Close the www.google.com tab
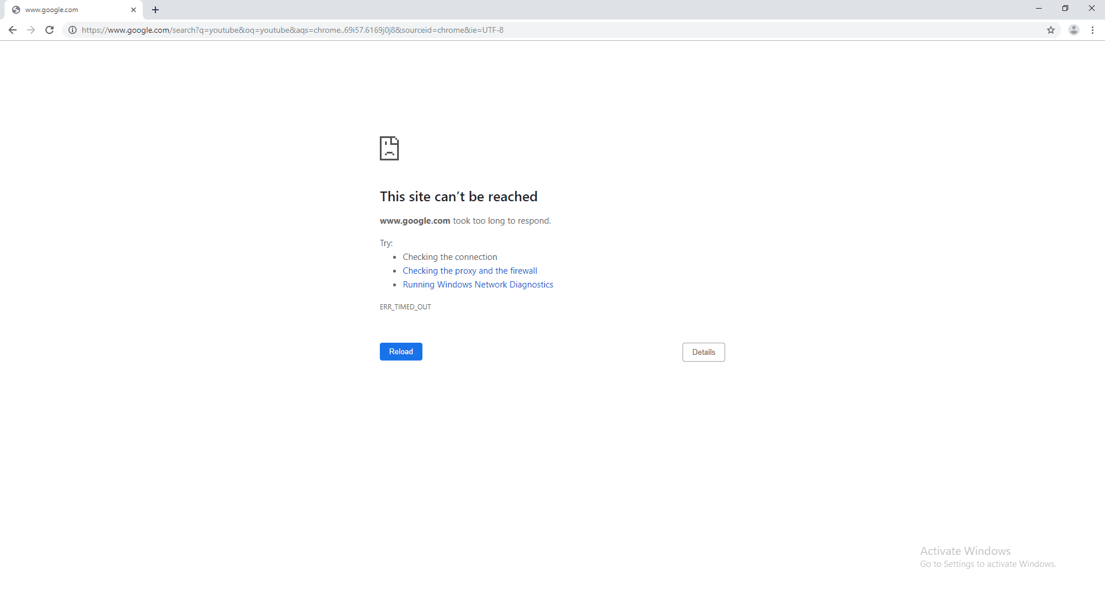Screen dimensions: 1105x598 pyautogui.click(x=134, y=10)
